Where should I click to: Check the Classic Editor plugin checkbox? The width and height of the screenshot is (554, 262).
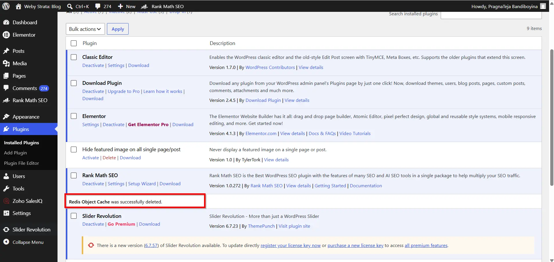[74, 57]
